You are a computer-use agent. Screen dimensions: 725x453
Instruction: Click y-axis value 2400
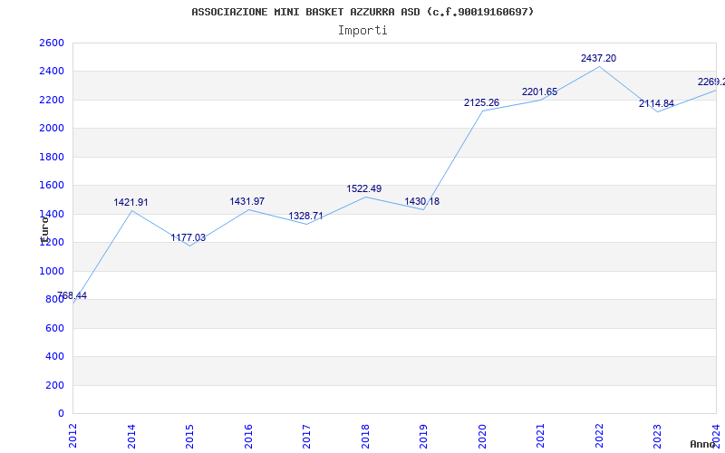pos(52,72)
